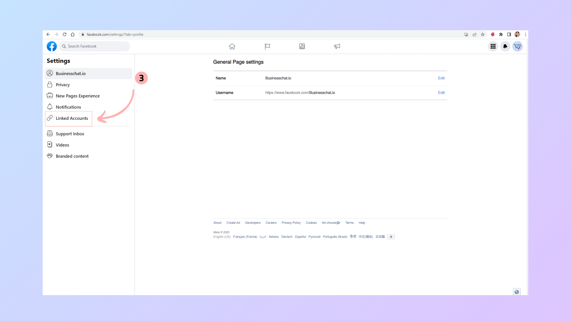Open Support Inbox
The width and height of the screenshot is (571, 321).
coord(88,134)
